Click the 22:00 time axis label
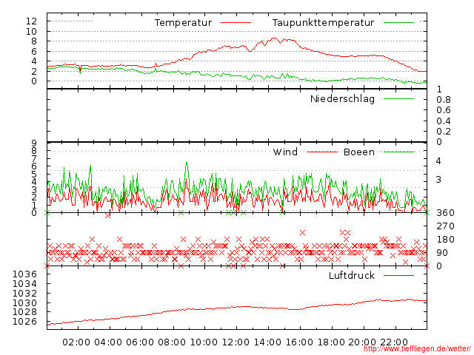 click(x=394, y=342)
